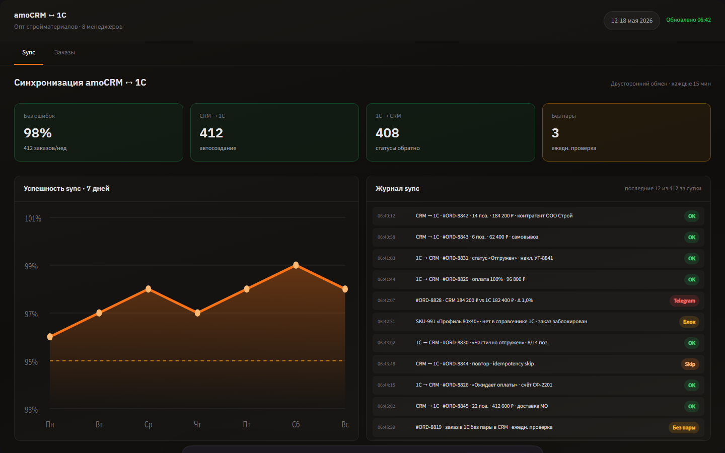
Task: Click the OK badge for #ORD-8826 entry
Action: (692, 386)
